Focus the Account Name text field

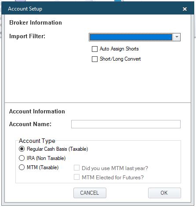(126, 124)
